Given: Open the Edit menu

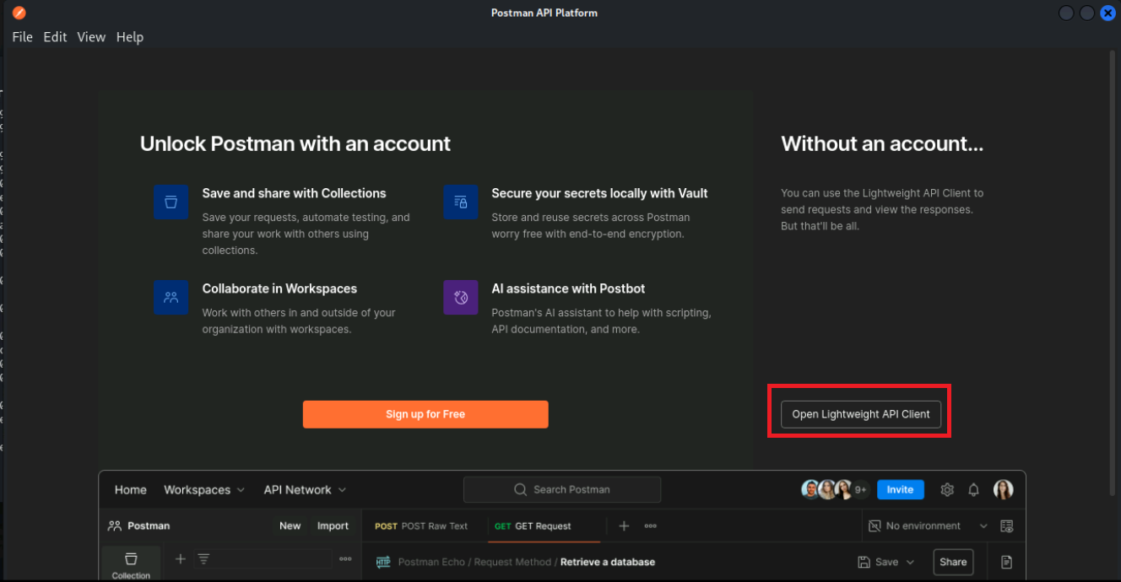Looking at the screenshot, I should pyautogui.click(x=55, y=37).
